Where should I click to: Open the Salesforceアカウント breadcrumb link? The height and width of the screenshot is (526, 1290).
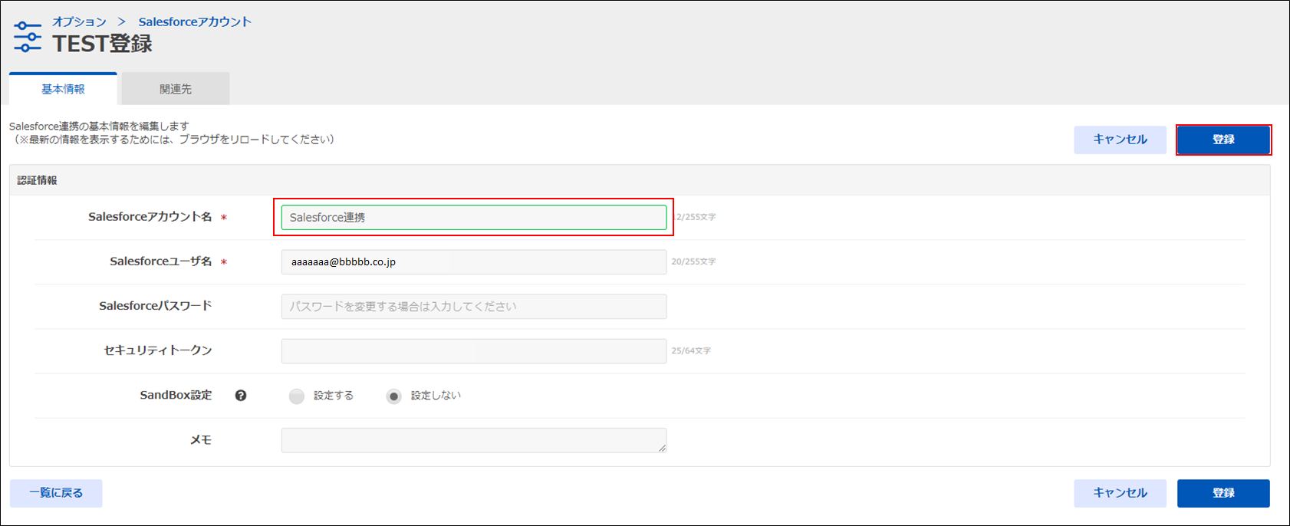195,21
